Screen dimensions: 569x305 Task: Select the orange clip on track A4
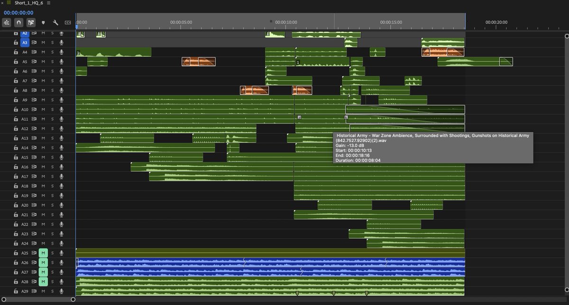click(443, 52)
